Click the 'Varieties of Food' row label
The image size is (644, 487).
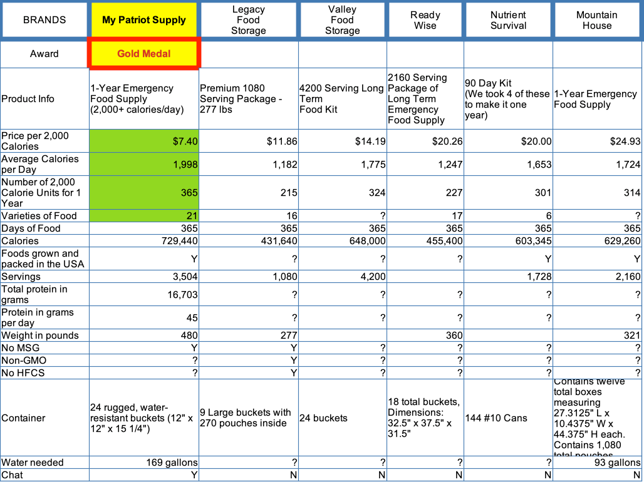coord(44,216)
